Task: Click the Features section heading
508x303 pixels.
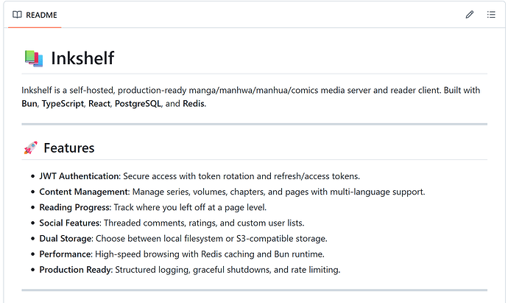Action: click(x=68, y=148)
